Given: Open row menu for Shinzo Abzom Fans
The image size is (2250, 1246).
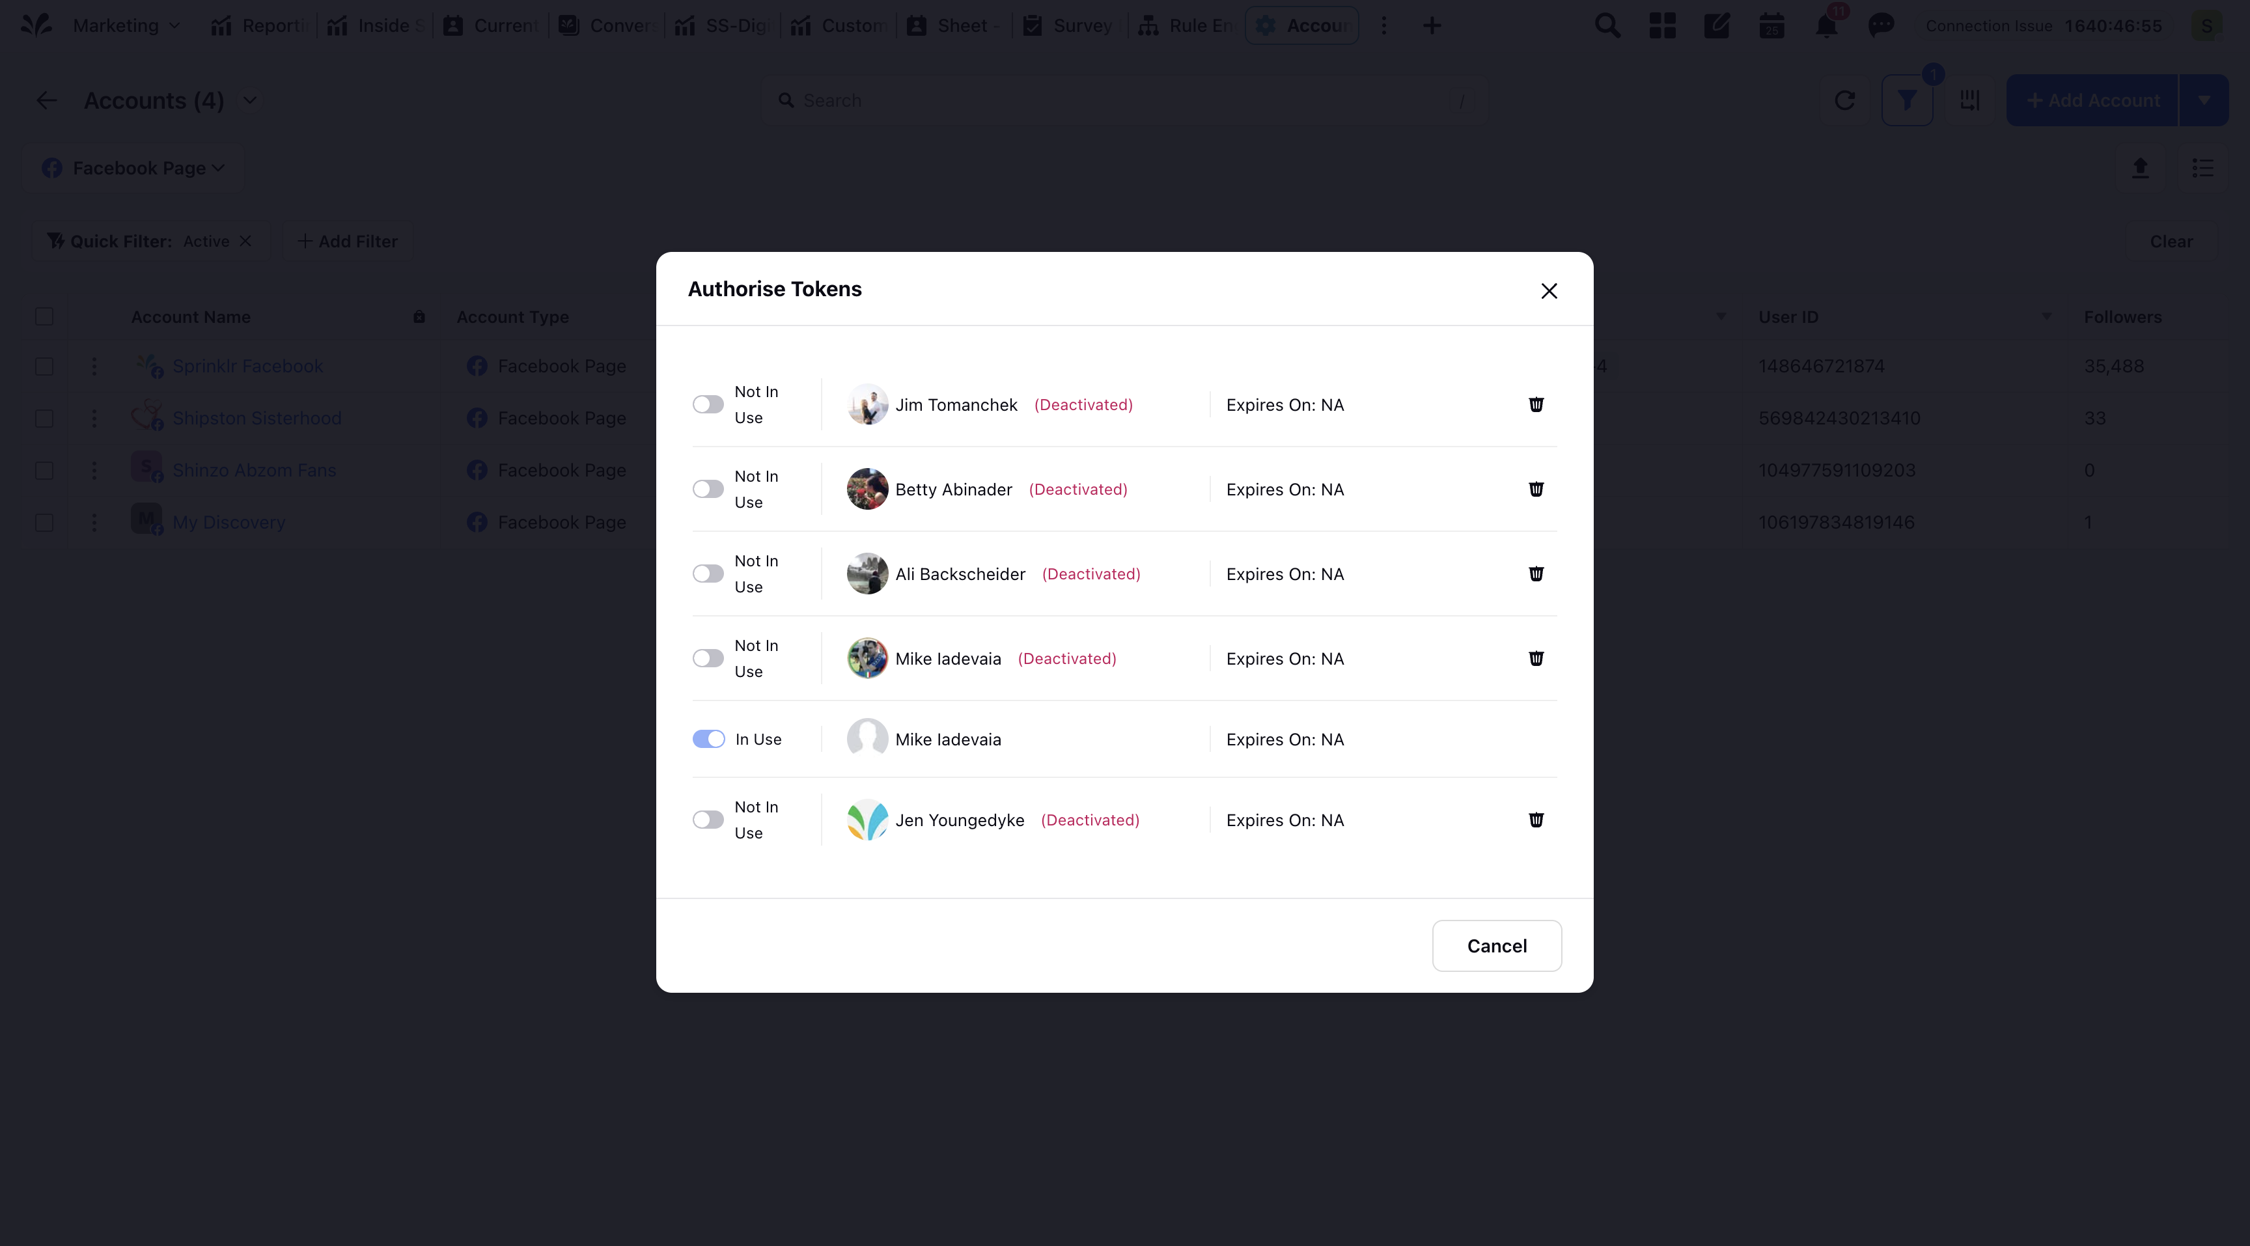Looking at the screenshot, I should (94, 471).
